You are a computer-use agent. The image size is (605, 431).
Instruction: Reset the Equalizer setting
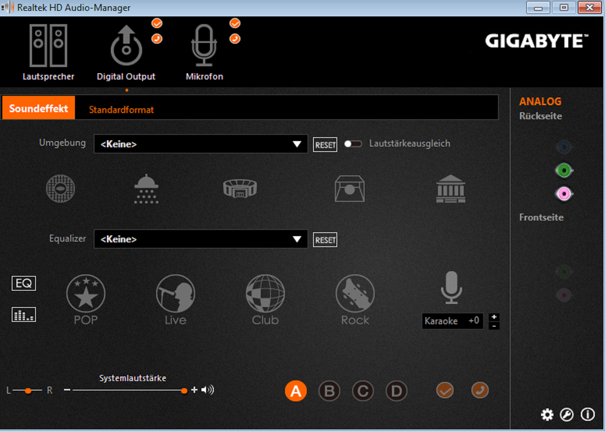[x=325, y=240]
